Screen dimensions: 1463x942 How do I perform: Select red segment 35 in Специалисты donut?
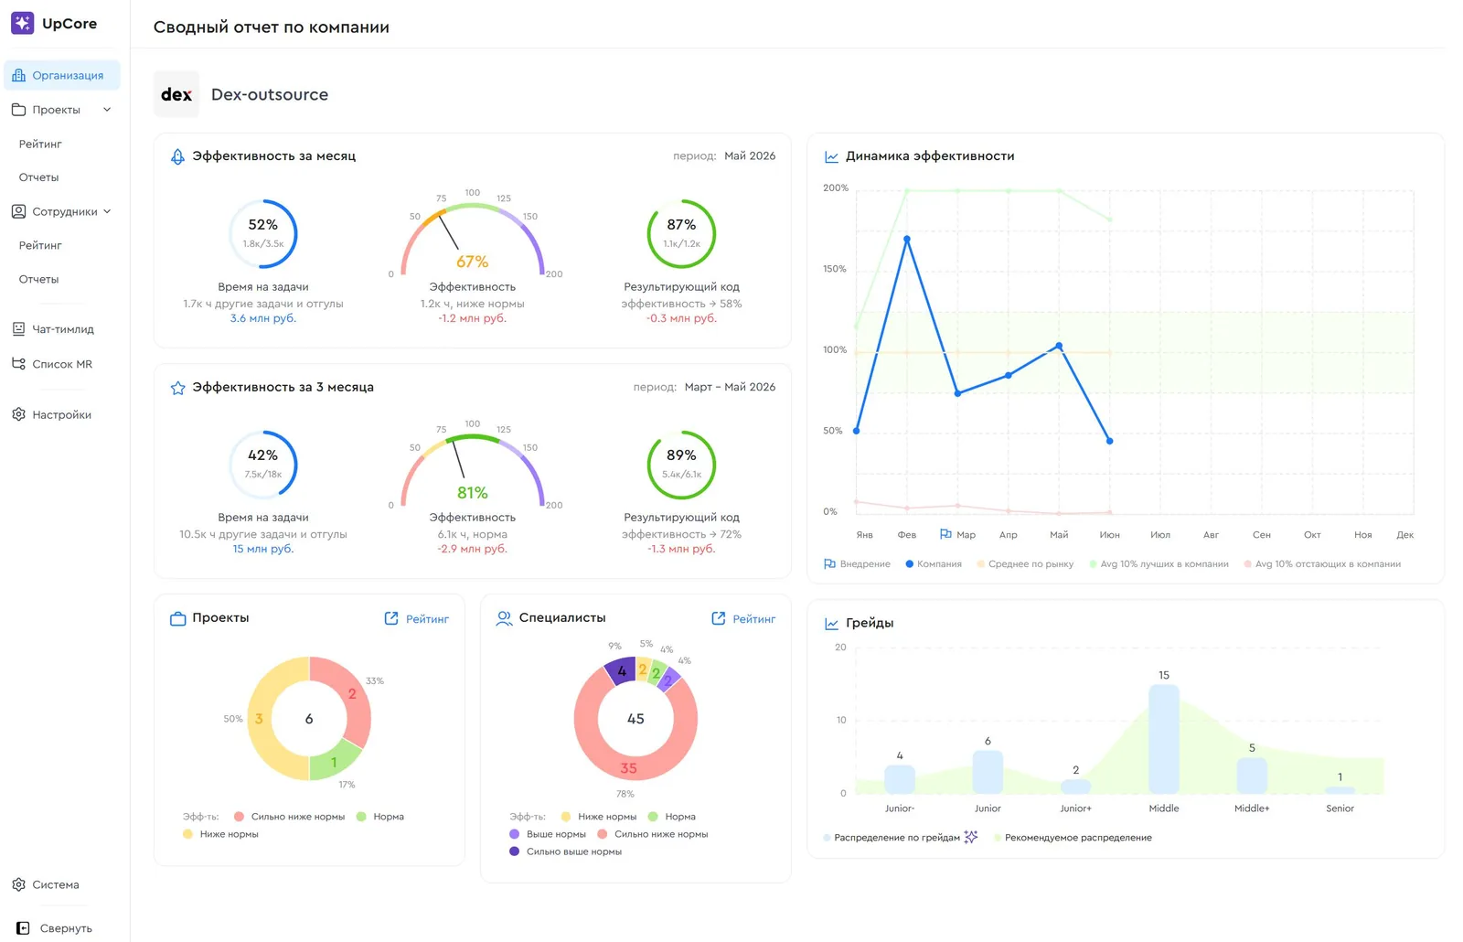(x=629, y=767)
